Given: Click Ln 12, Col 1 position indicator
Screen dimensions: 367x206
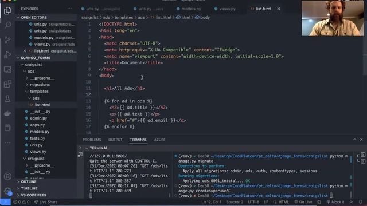Looking at the screenshot, I should tap(212, 202).
